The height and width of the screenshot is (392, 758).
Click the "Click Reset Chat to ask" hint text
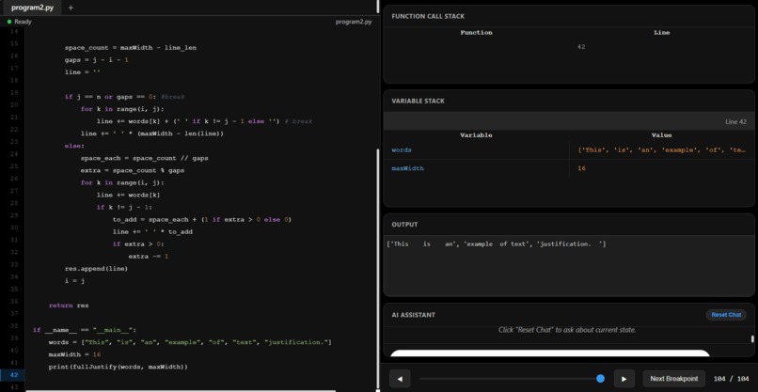[x=567, y=330]
